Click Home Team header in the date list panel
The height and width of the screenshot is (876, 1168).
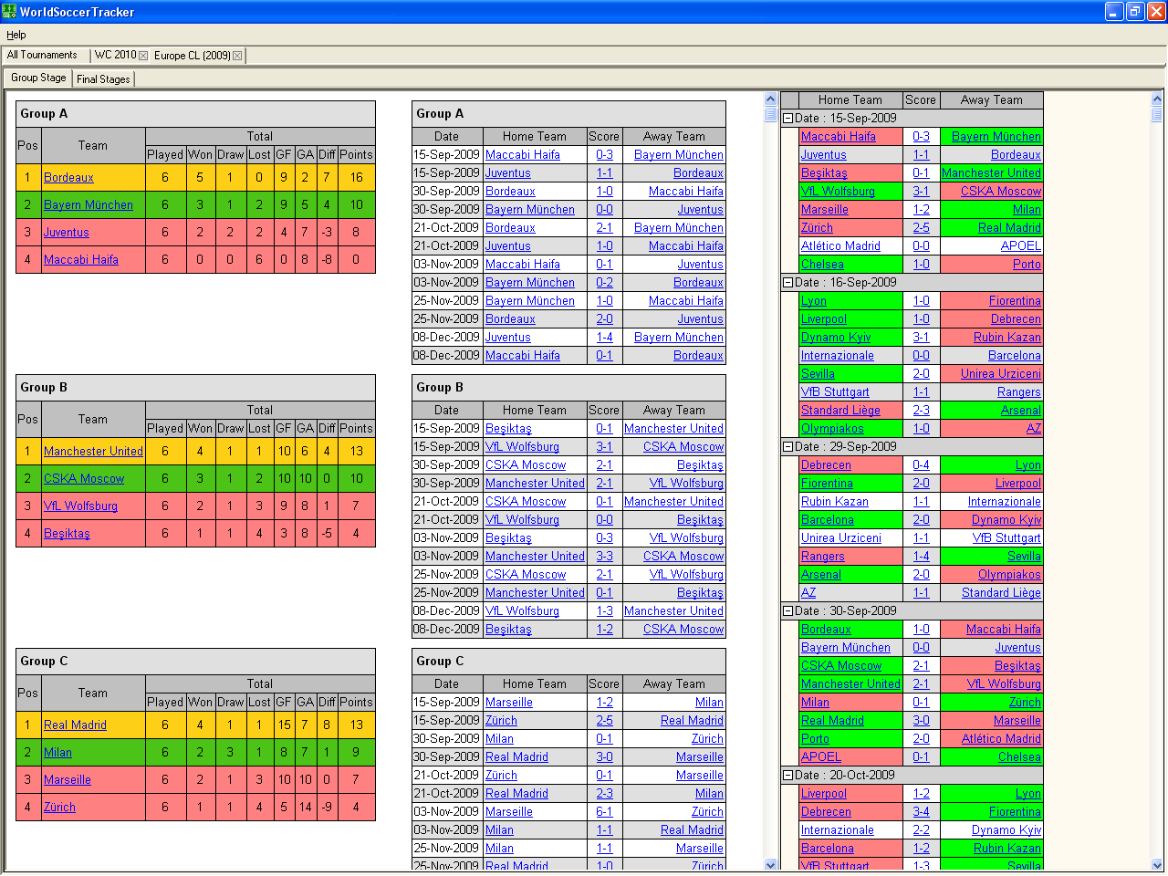pos(850,100)
